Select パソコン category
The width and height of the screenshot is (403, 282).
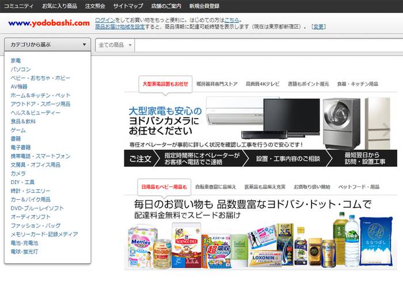point(21,69)
